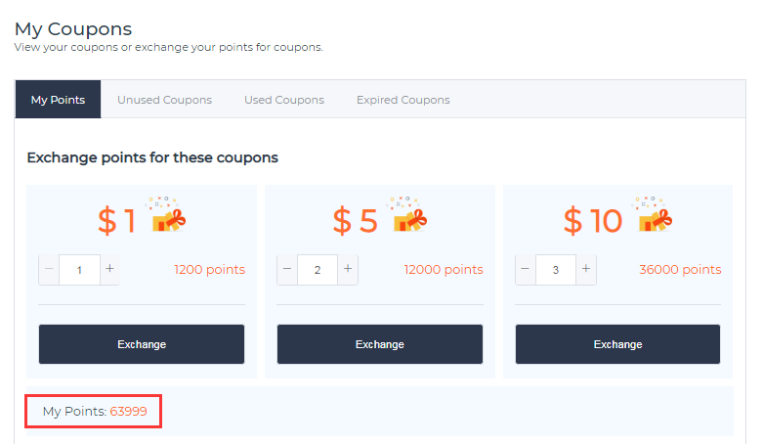Go to the Expired Coupons tab
The width and height of the screenshot is (763, 444).
point(403,100)
